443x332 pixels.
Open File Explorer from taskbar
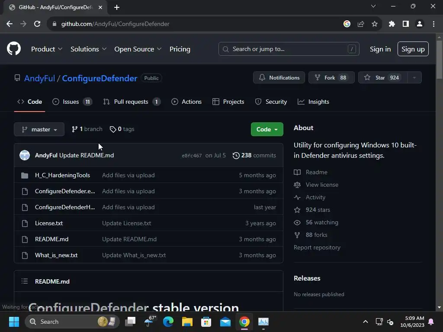(187, 322)
